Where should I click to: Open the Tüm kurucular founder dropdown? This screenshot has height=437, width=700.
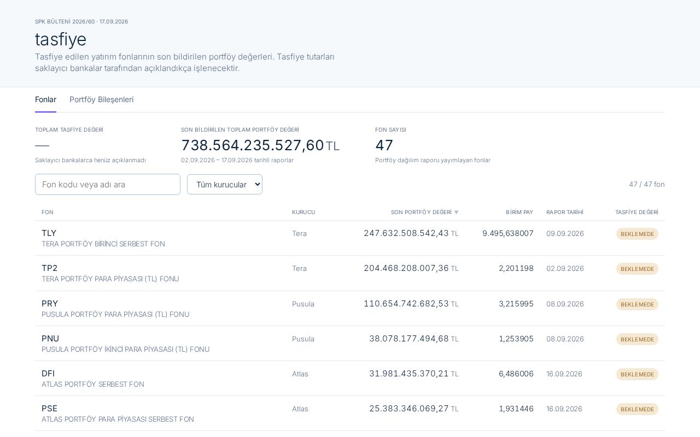click(225, 185)
